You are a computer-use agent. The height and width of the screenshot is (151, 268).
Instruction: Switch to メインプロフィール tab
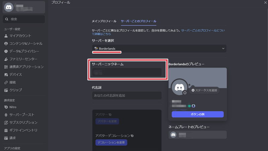(x=104, y=21)
